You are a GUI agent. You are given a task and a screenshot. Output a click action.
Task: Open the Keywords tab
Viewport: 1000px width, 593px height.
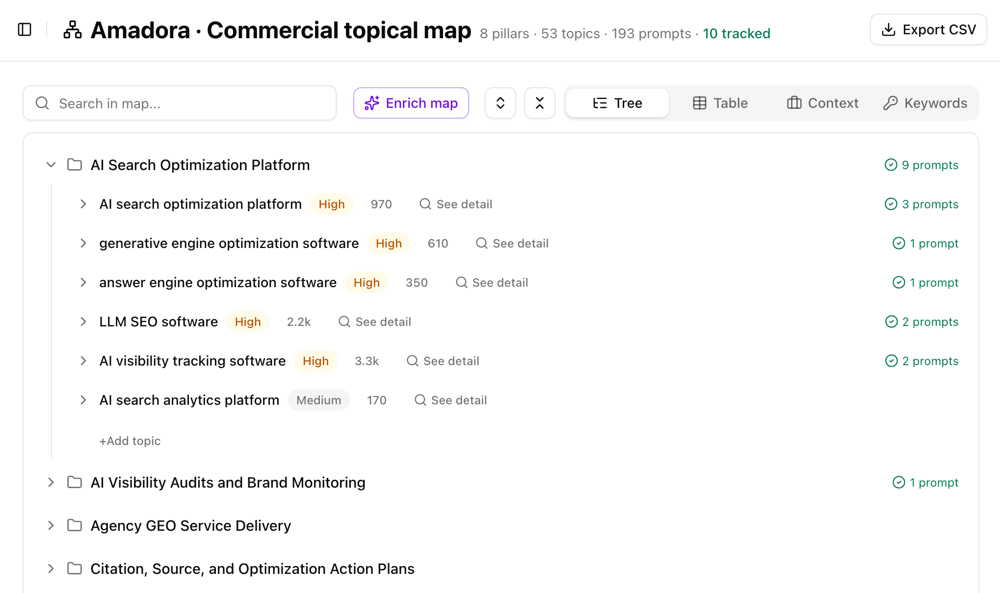point(925,103)
